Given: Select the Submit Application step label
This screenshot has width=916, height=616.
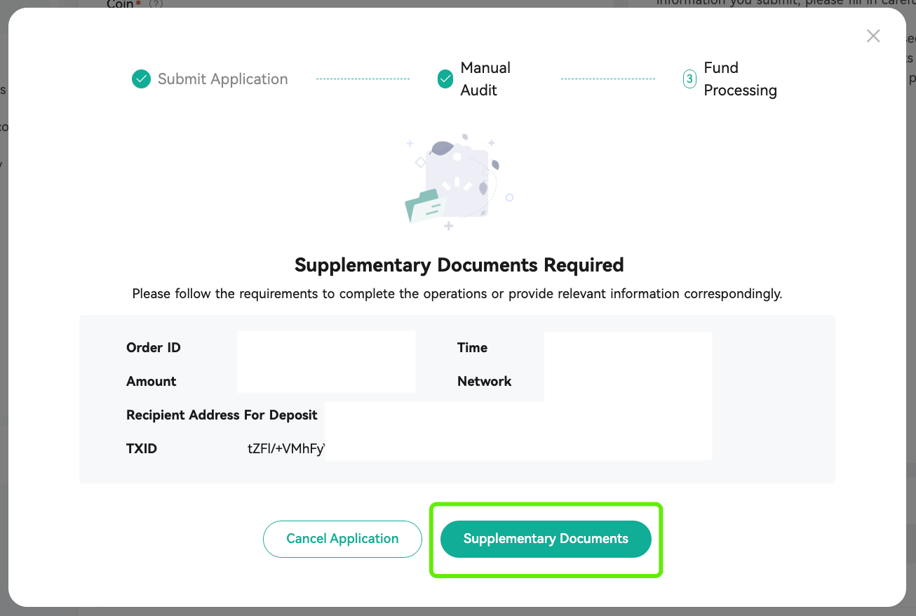Looking at the screenshot, I should (x=223, y=79).
